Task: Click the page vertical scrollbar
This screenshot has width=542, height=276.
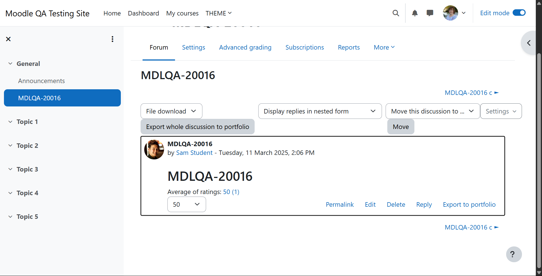Action: [x=539, y=161]
